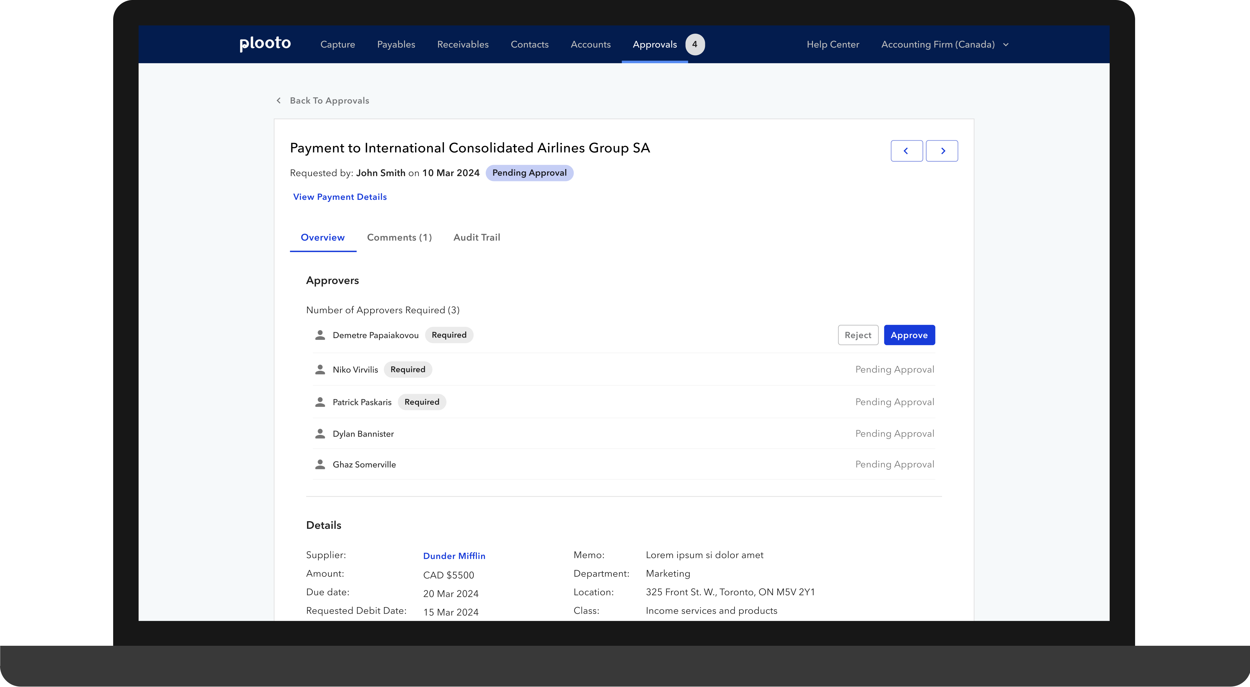
Task: Click the requested debit date 15 Mar 2024
Action: click(x=451, y=612)
